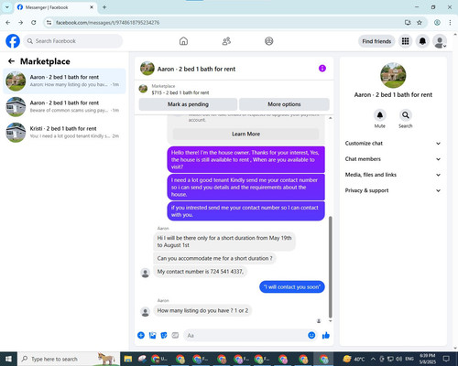Open the Facebook logo home link
The height and width of the screenshot is (366, 458).
tap(13, 41)
